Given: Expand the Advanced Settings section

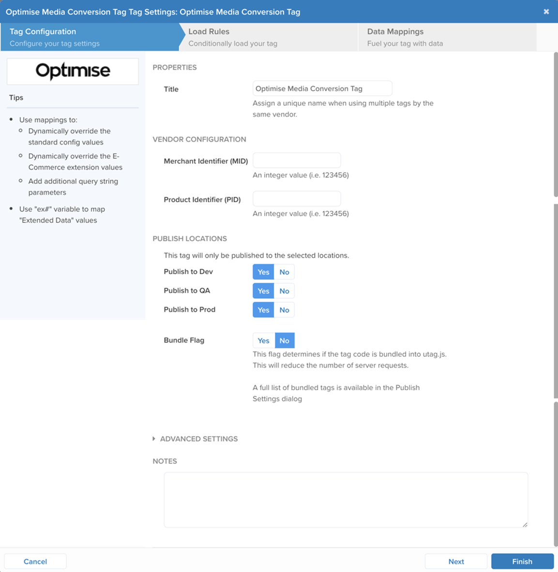Looking at the screenshot, I should pos(198,439).
